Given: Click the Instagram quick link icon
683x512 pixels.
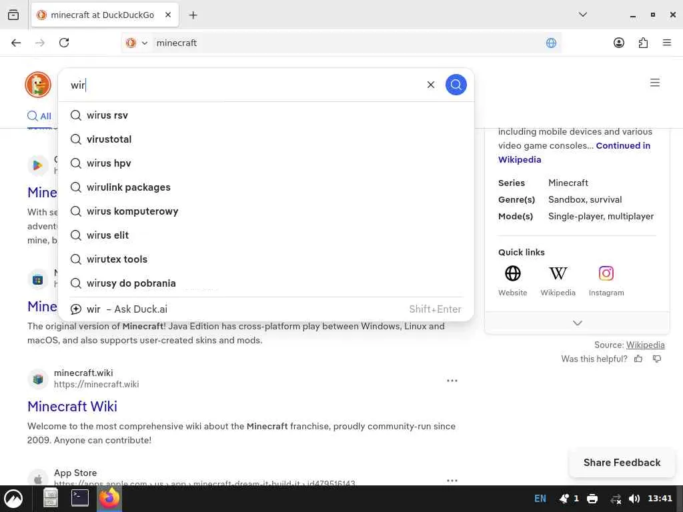Looking at the screenshot, I should 606,273.
